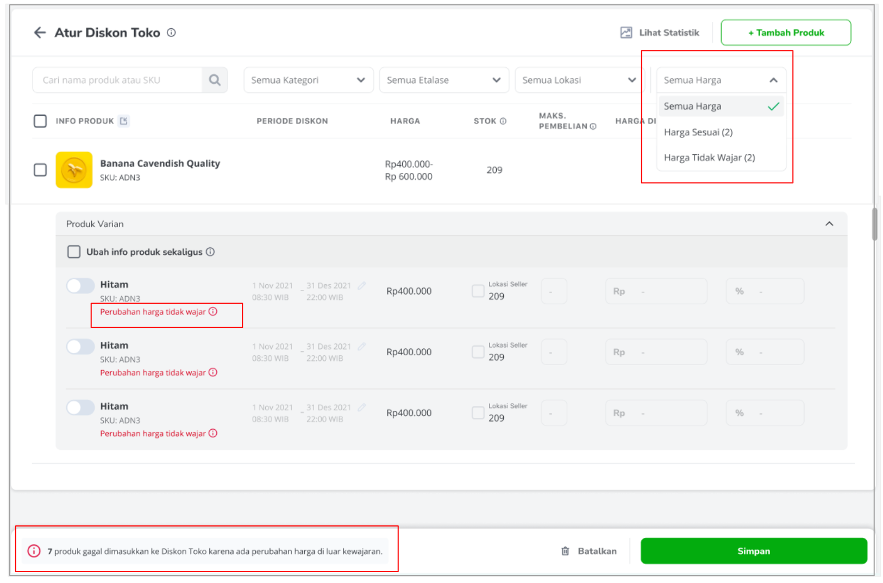Edit discount period pencil on third Hitam row
The width and height of the screenshot is (883, 583).
tap(362, 407)
